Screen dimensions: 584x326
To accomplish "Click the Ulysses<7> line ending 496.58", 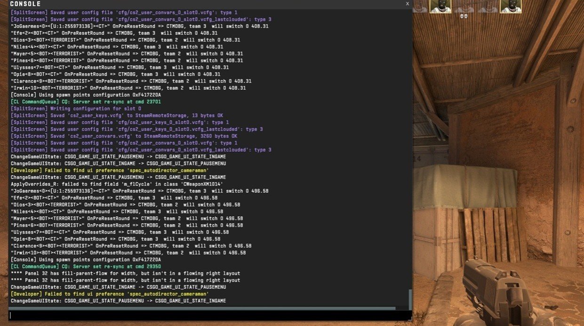I will (x=120, y=232).
